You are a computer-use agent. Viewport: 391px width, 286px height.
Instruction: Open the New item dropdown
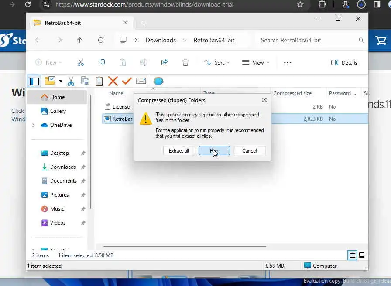[48, 62]
